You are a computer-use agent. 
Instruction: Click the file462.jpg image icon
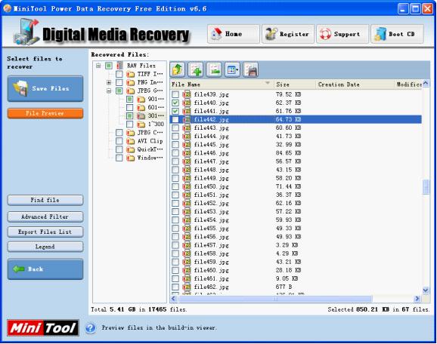tap(187, 287)
